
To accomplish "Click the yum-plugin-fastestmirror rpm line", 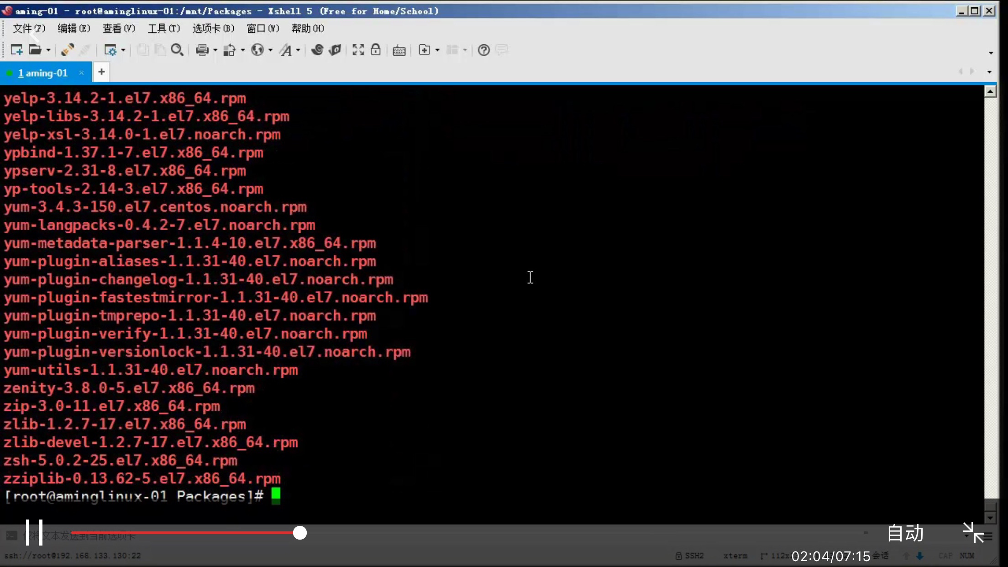I will coord(216,297).
